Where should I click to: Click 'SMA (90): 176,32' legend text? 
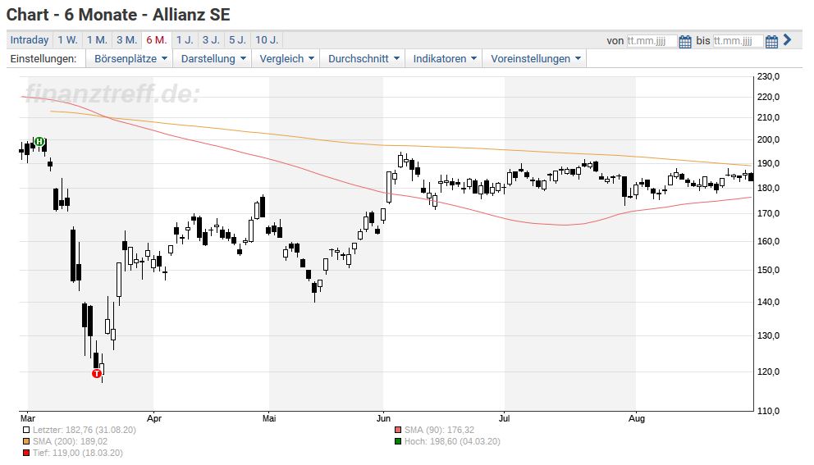[x=439, y=431]
